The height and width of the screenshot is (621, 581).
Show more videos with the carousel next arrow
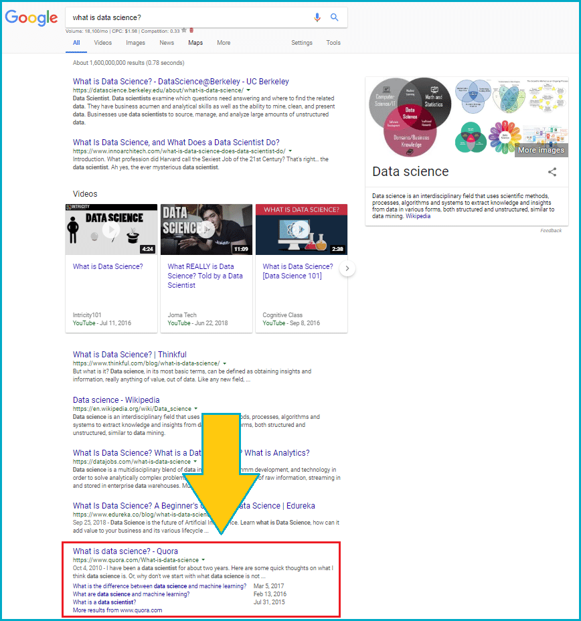pos(347,268)
